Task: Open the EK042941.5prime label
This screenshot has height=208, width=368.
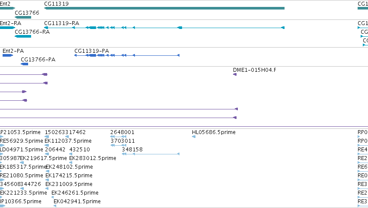Action: click(x=77, y=202)
